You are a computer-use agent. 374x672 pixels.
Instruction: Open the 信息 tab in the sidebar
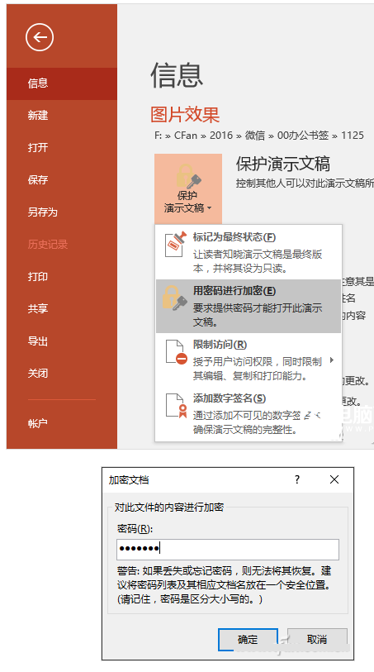click(x=62, y=83)
